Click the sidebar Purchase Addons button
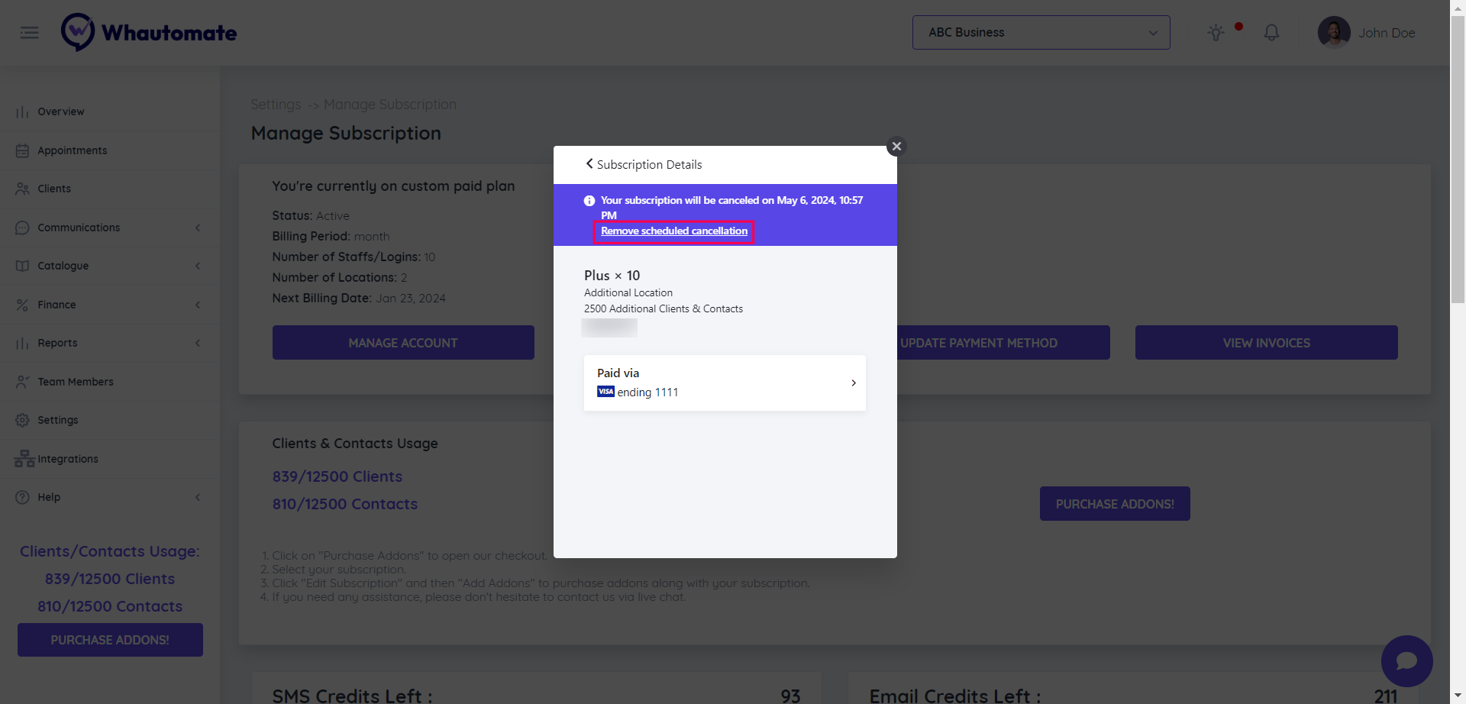This screenshot has height=704, width=1466. click(x=110, y=640)
